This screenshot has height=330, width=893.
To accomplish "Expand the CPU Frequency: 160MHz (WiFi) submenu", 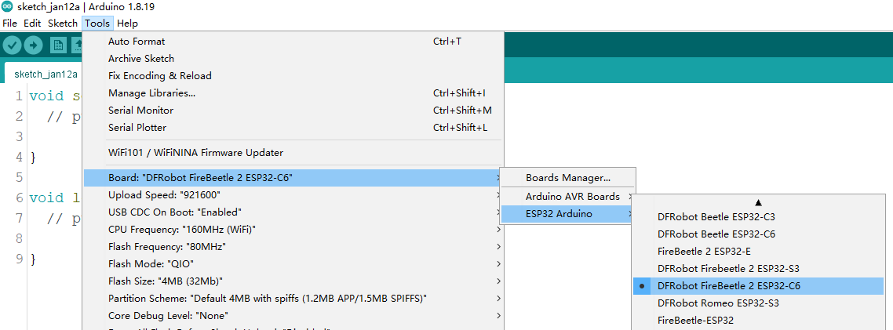I will click(293, 230).
